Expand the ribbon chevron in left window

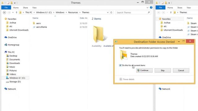[x=147, y=7]
